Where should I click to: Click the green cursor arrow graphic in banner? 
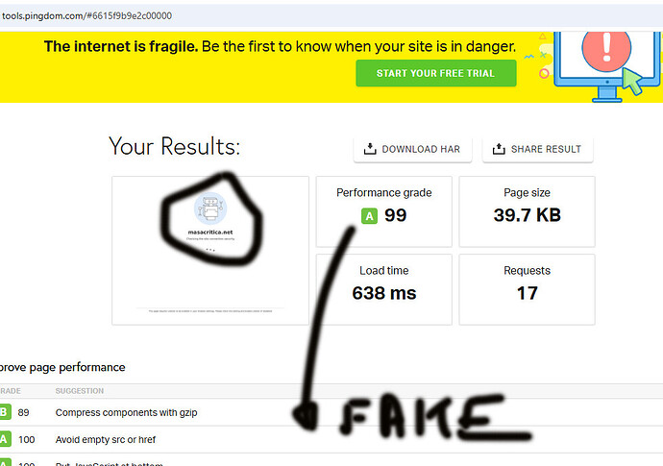click(632, 81)
